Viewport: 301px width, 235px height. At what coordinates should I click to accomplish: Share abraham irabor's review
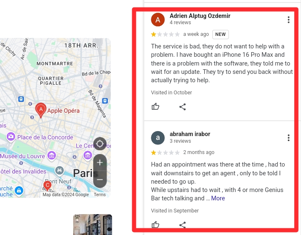point(183,225)
